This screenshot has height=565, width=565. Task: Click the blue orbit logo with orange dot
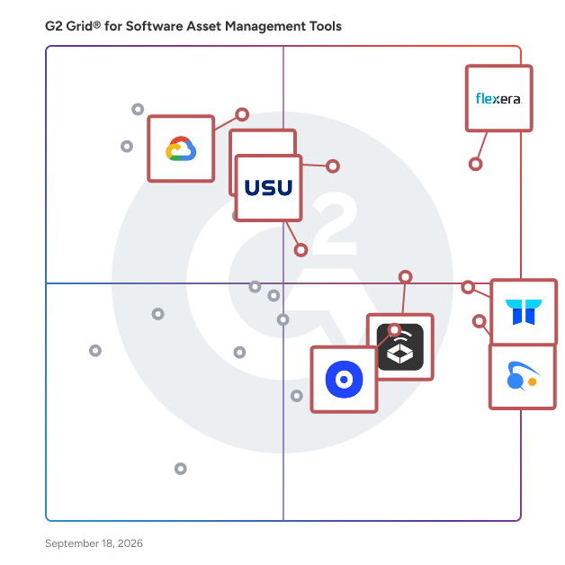[x=523, y=377]
